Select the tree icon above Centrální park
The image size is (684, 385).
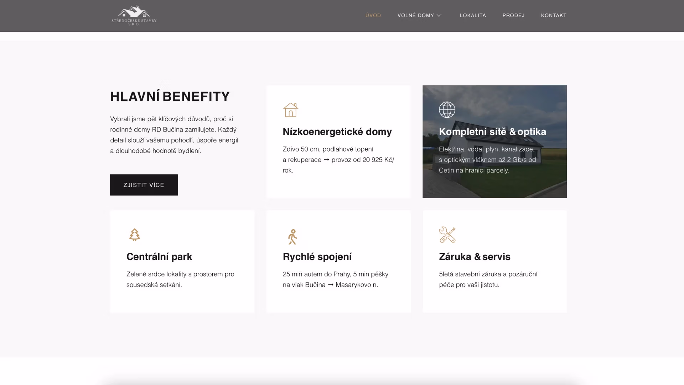point(134,235)
